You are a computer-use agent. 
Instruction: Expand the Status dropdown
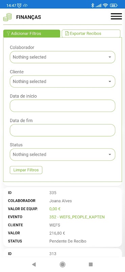[62, 154]
